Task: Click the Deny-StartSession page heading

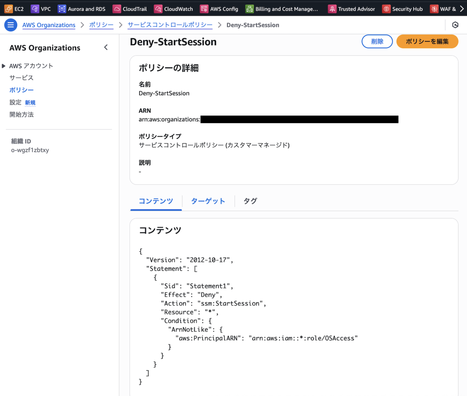Action: 173,42
